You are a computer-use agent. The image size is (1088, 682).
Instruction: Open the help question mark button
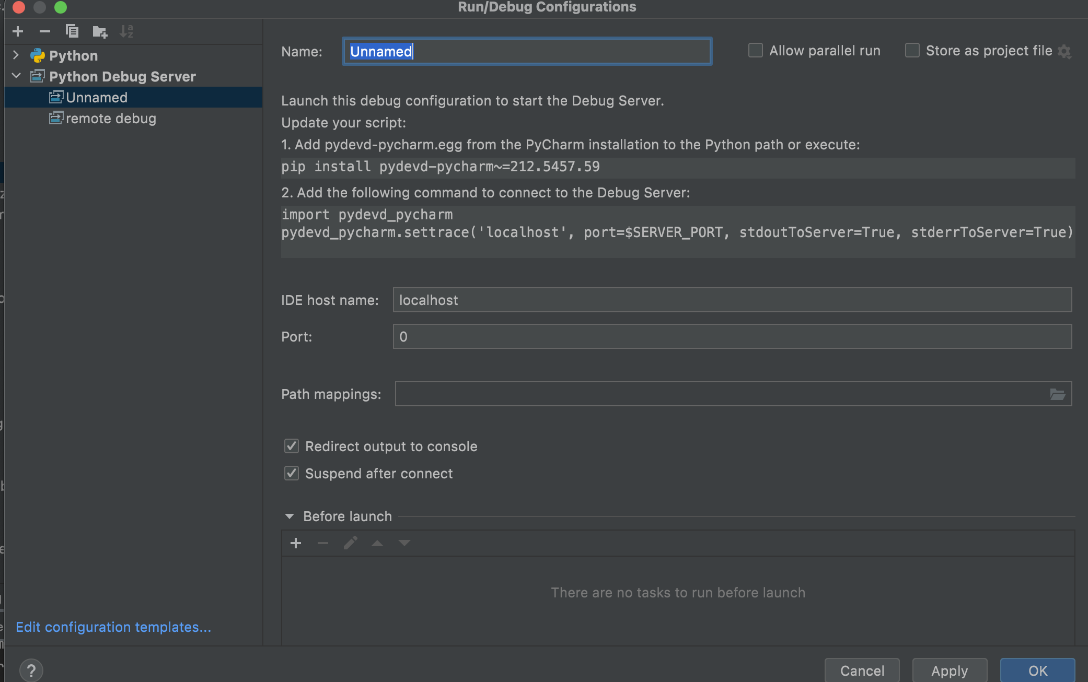[31, 671]
